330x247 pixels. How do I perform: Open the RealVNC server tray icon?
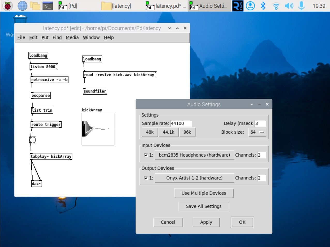coord(237,6)
